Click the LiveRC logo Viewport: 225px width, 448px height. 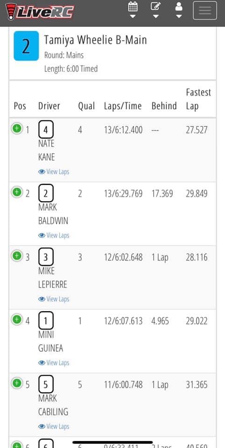(x=40, y=12)
